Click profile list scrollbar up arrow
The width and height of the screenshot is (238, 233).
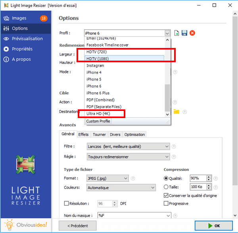(167, 40)
